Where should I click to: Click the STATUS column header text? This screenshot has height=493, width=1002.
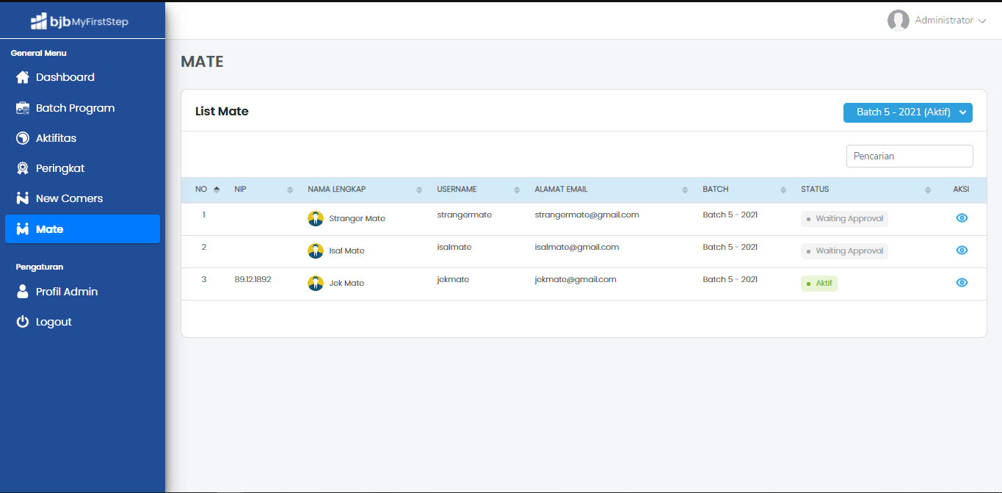815,190
